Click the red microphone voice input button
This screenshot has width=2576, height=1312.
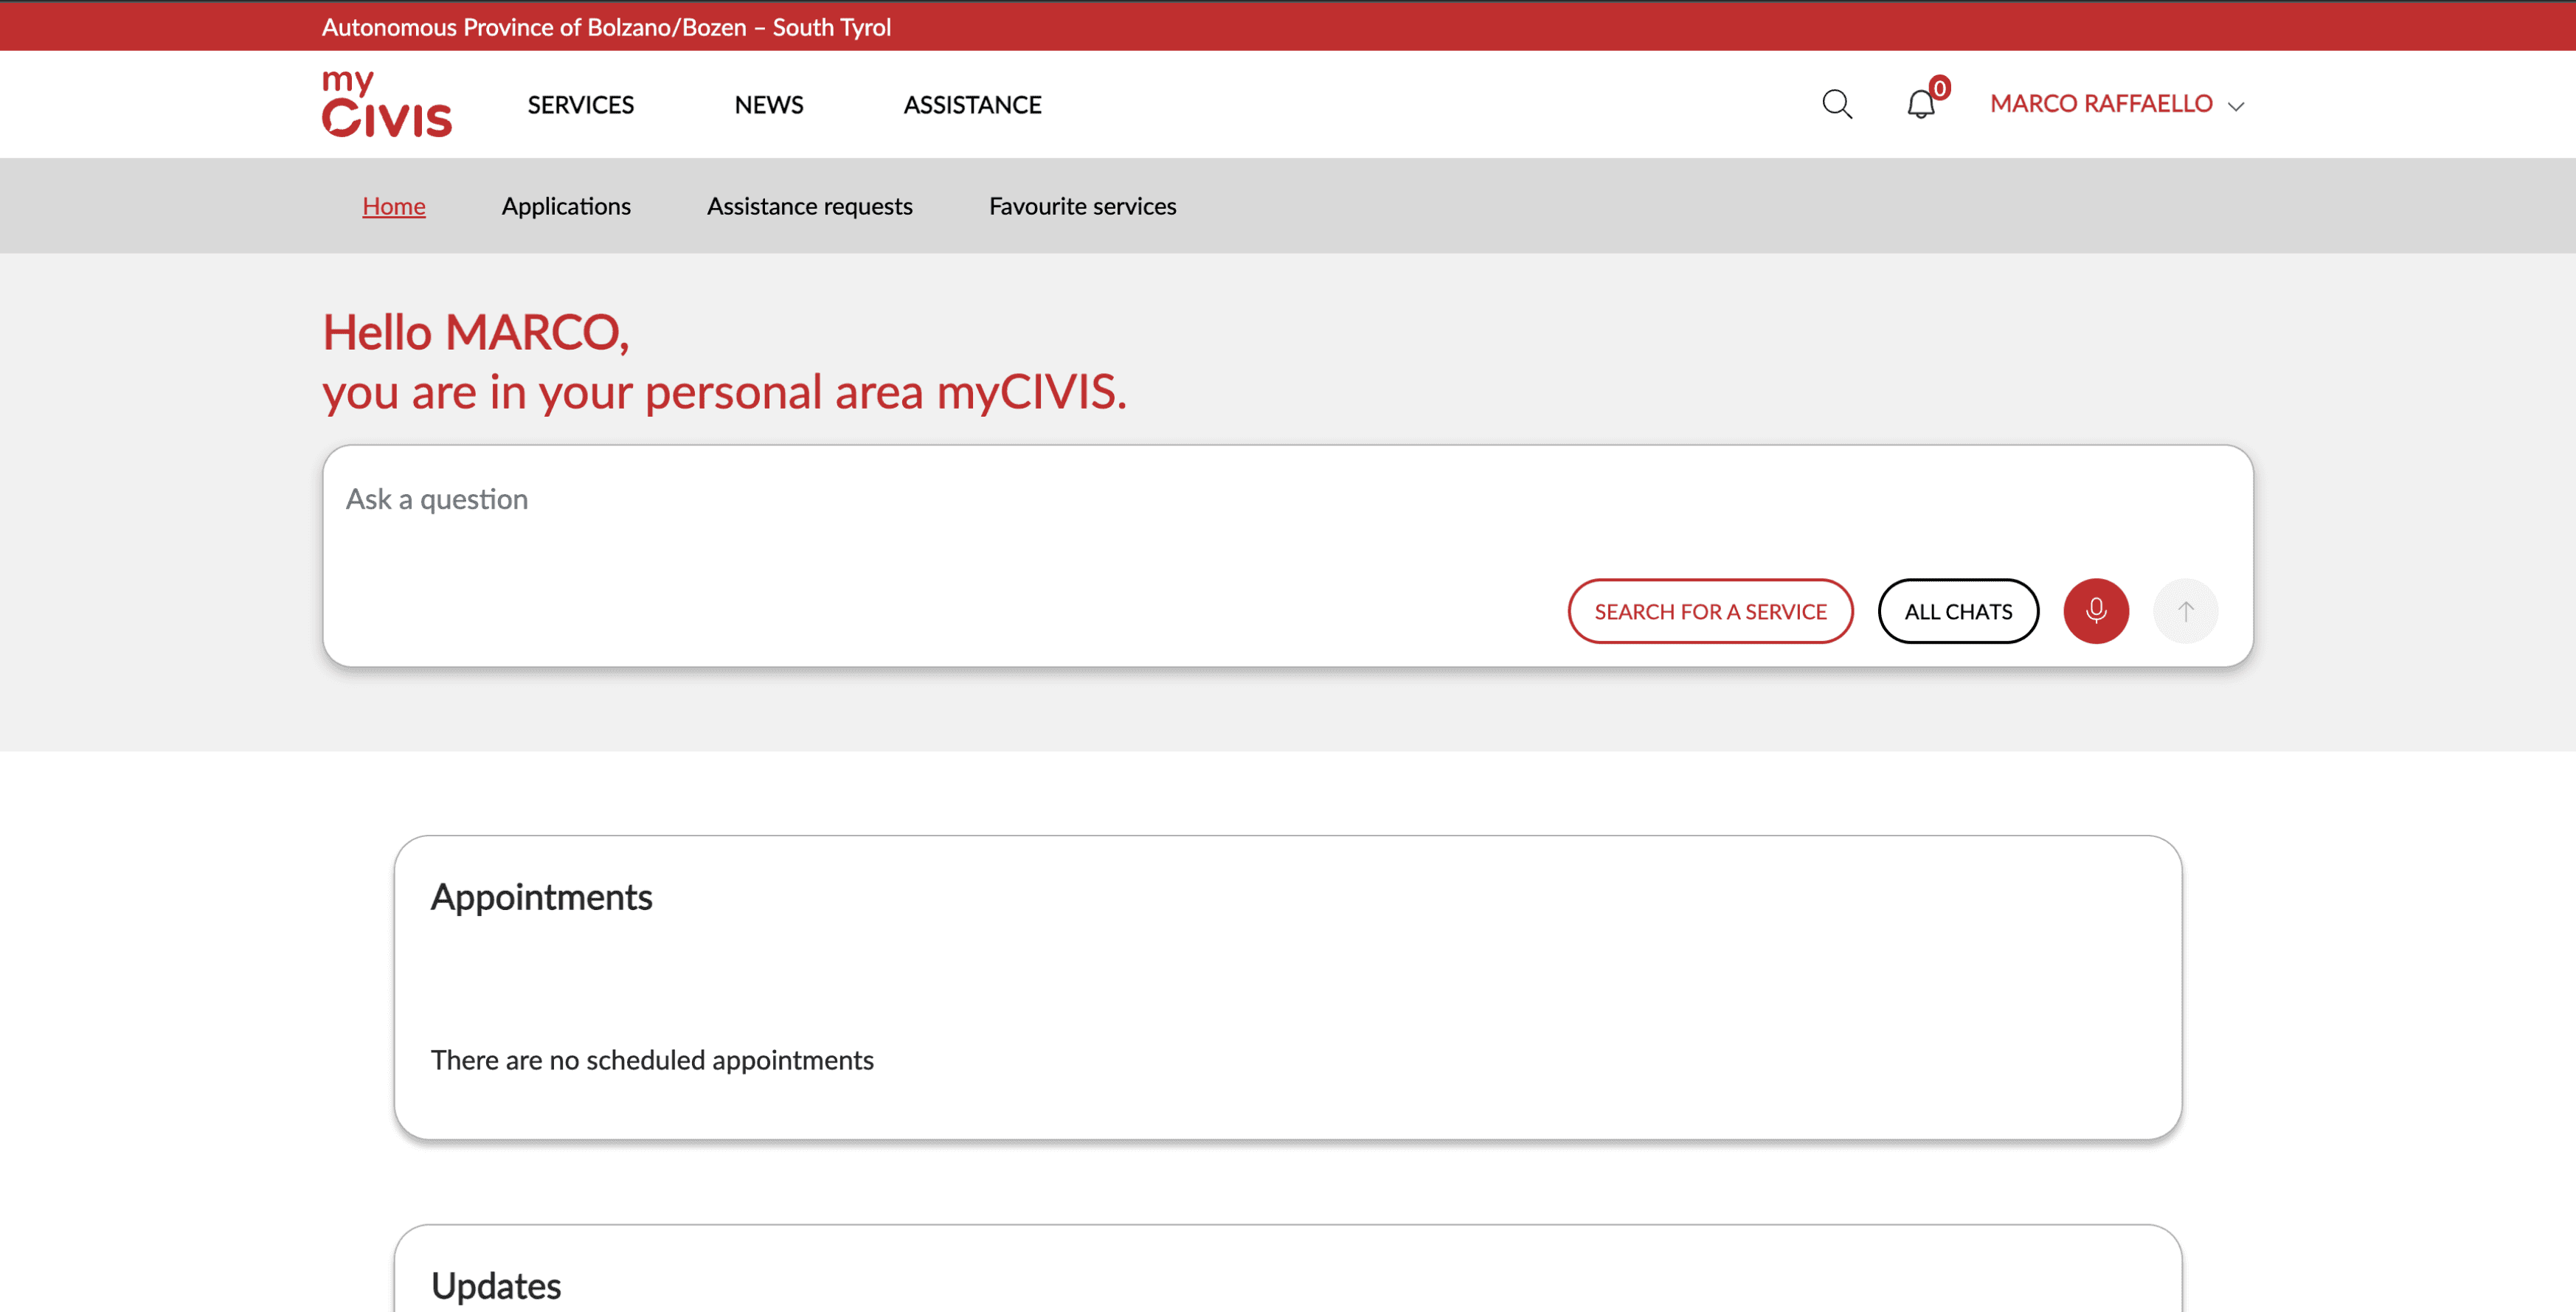tap(2095, 611)
